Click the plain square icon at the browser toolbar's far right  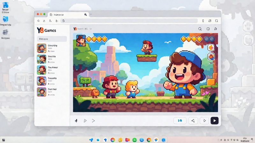tap(216, 21)
